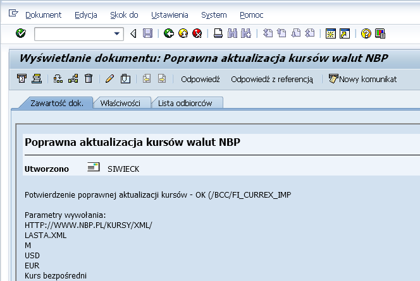Open the Dokument menu
The image size is (420, 281).
point(44,15)
